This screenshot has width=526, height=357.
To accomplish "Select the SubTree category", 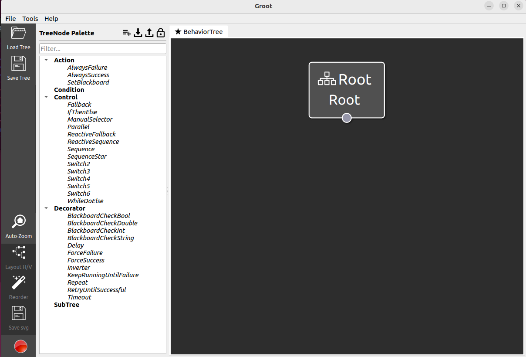I will coord(67,305).
